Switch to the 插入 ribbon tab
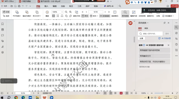This screenshot has width=179, height=99. click(46, 6)
